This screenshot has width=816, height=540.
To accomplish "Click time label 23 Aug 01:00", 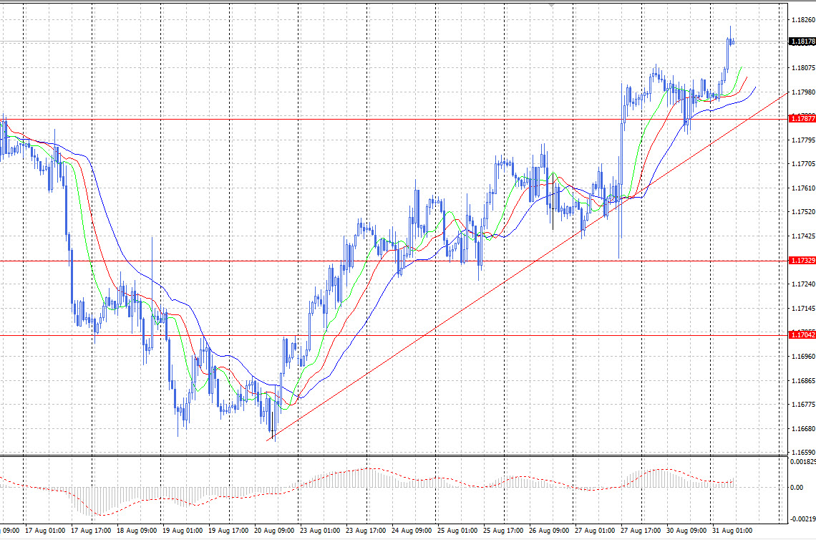I will pyautogui.click(x=320, y=531).
